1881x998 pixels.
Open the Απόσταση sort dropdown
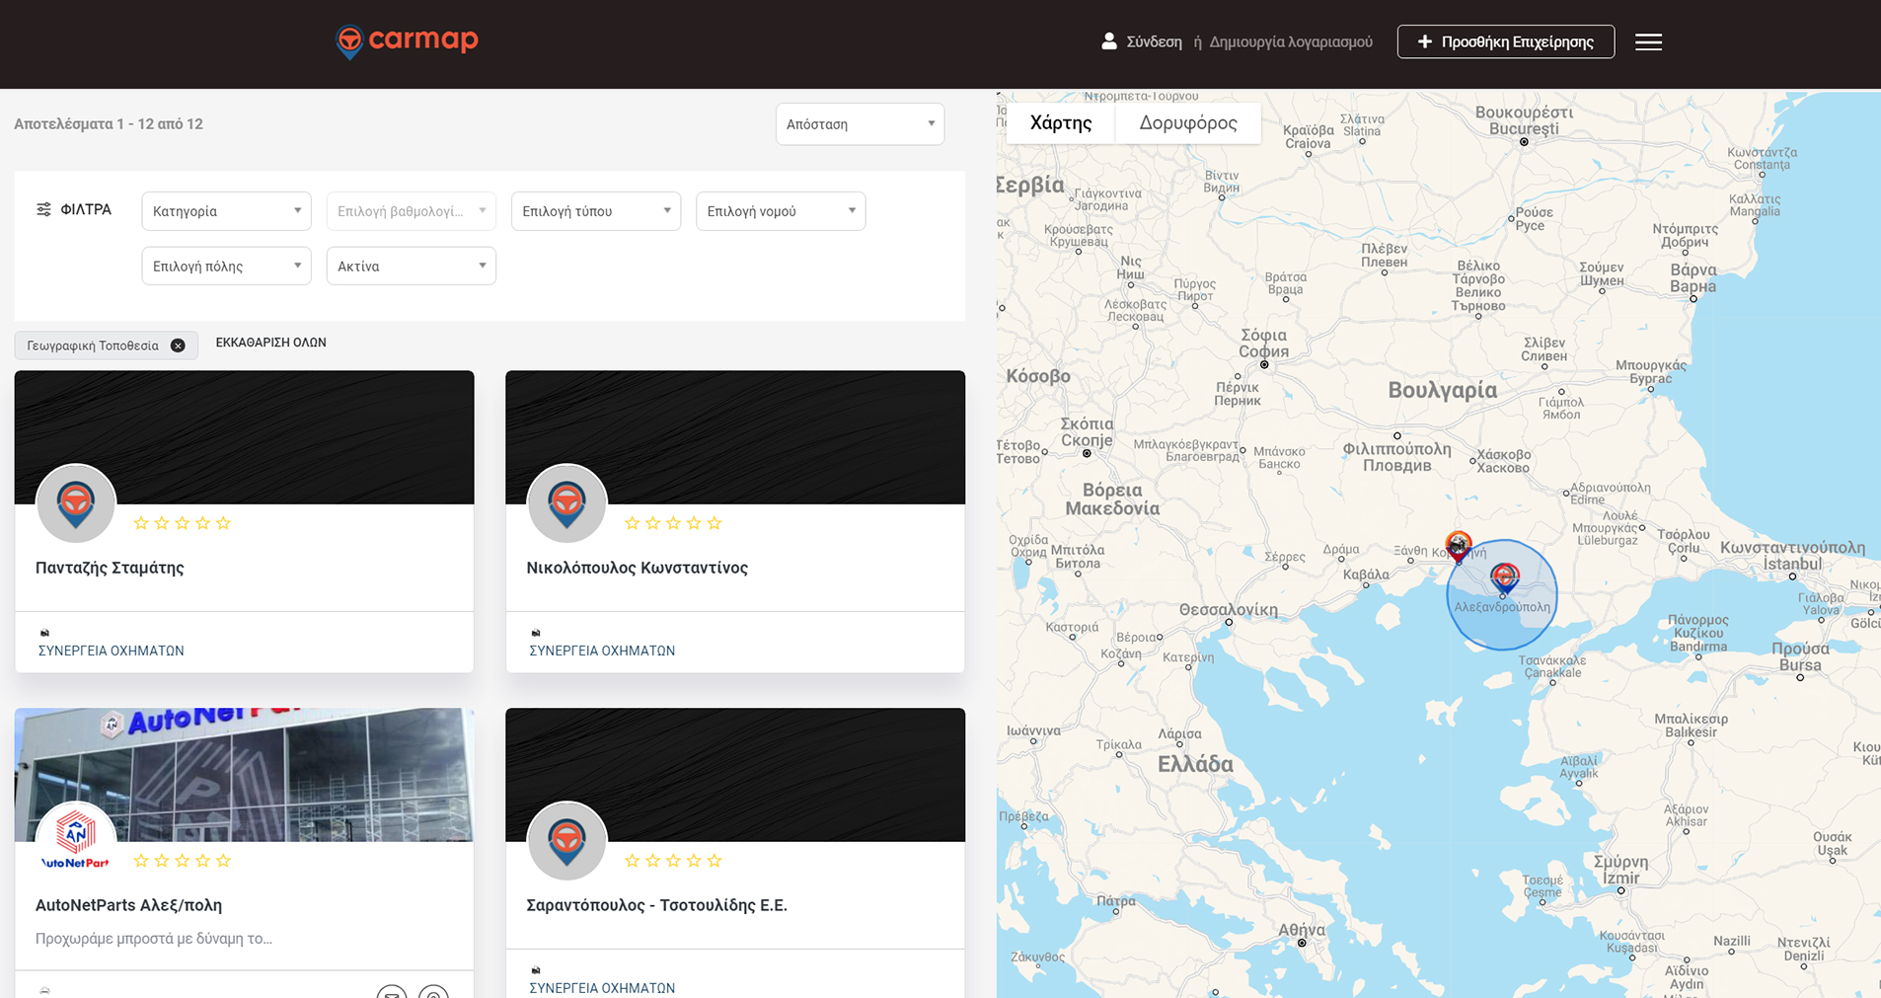pyautogui.click(x=860, y=124)
